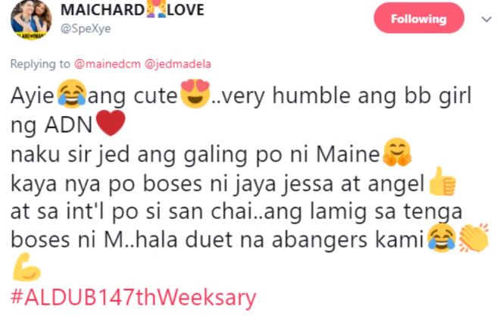Click the tweet text 'naku sir jed'

click(70, 155)
